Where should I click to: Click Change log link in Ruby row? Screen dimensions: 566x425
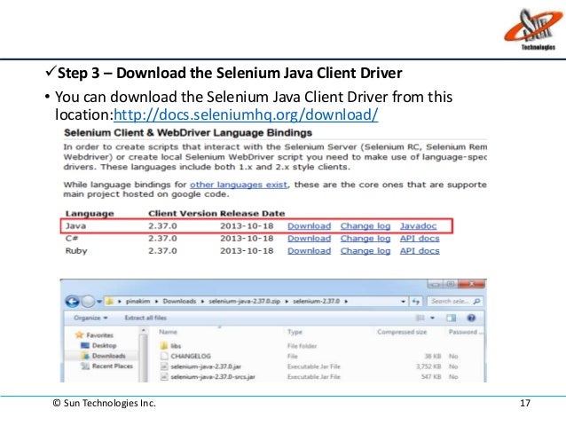(x=366, y=250)
